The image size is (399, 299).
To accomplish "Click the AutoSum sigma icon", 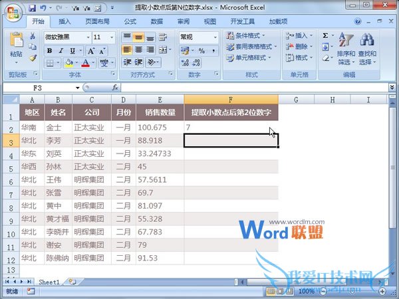I will point(325,36).
